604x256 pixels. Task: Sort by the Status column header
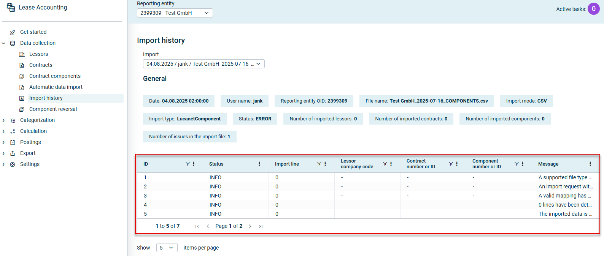click(x=216, y=164)
